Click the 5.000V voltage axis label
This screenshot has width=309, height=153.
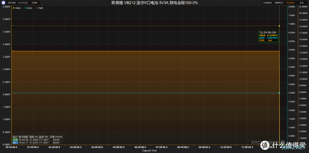pos(7,19)
